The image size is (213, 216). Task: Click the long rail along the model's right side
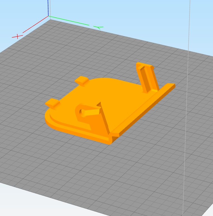pos(146,107)
